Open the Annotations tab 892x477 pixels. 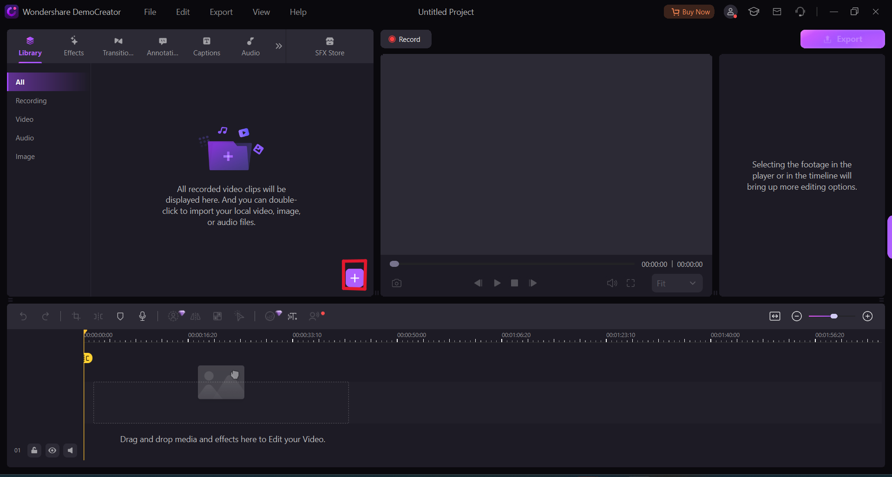(163, 46)
